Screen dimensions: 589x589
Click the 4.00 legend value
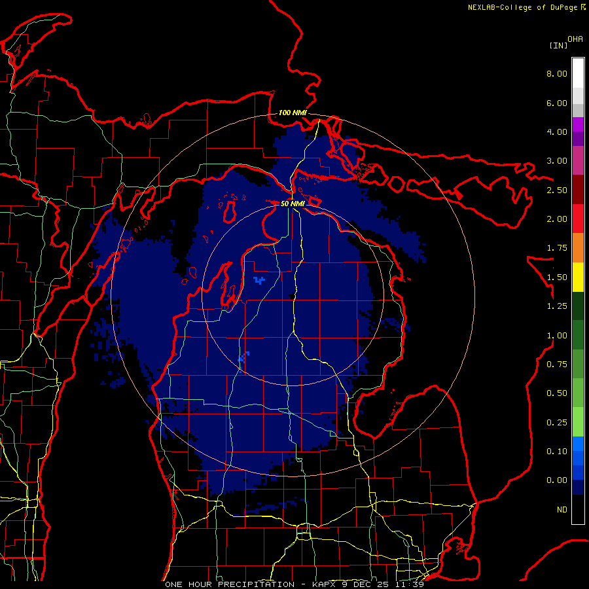[557, 132]
